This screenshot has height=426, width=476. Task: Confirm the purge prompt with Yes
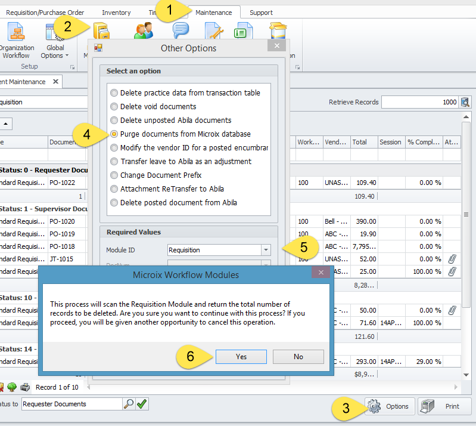coord(241,356)
